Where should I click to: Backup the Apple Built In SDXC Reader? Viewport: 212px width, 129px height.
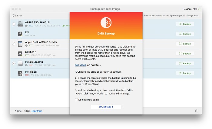coord(185,44)
